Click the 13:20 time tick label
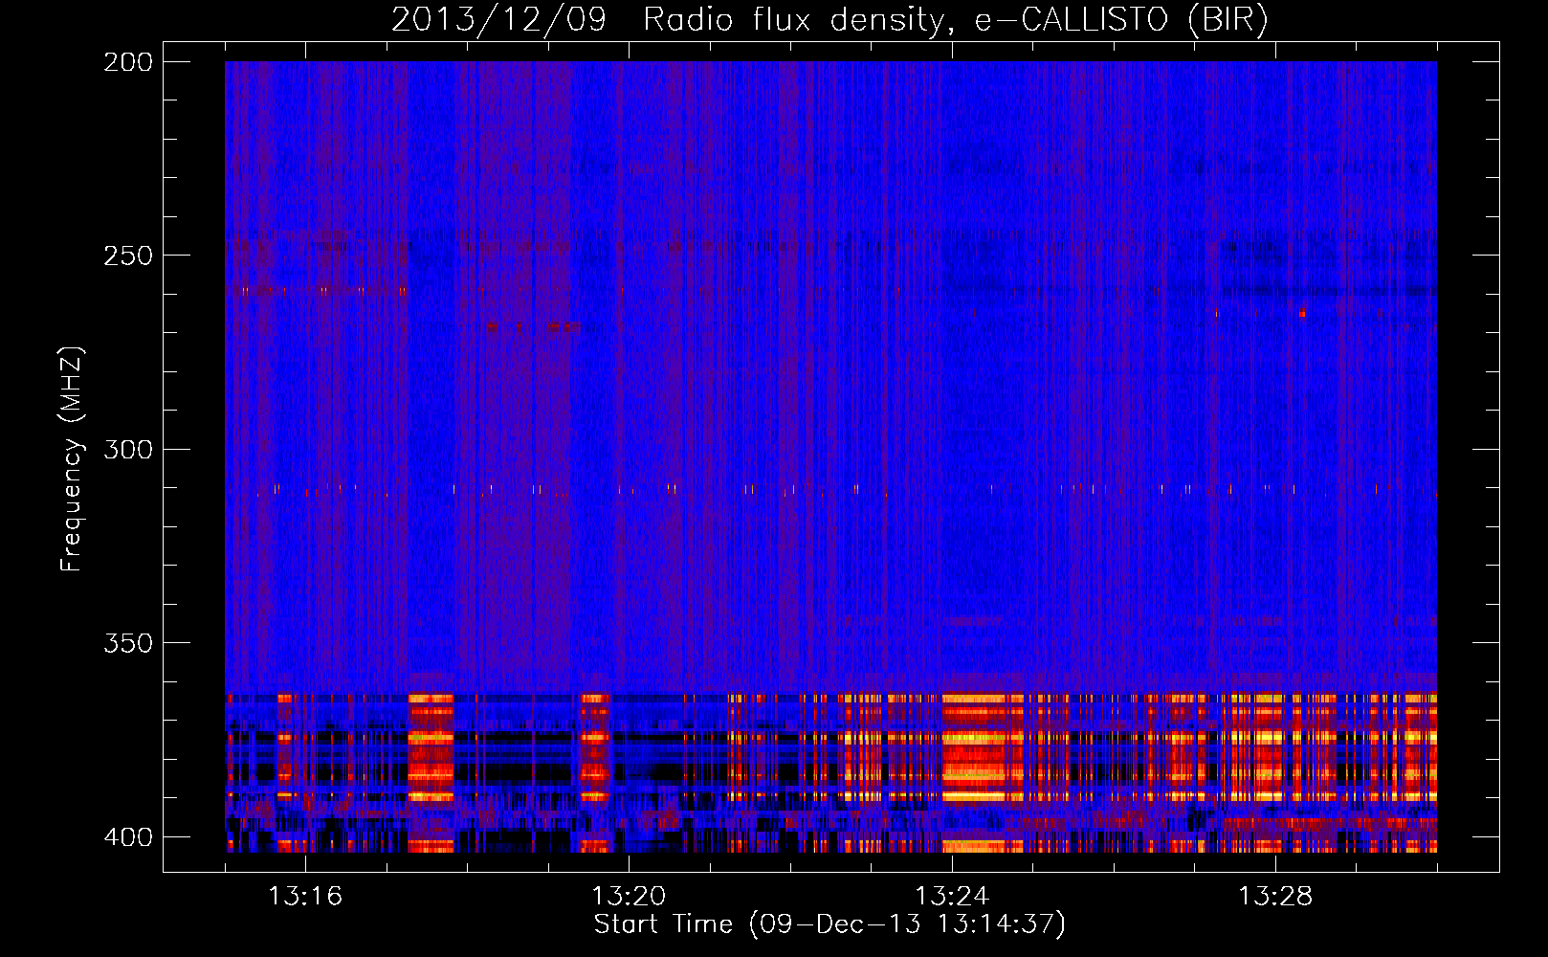The height and width of the screenshot is (957, 1548). (x=629, y=897)
